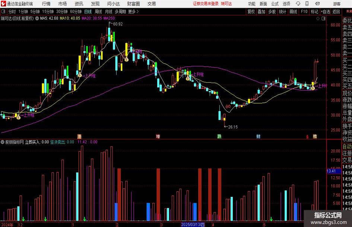The image size is (352, 227).
Task: Open the 财富圈 menu
Action: 133,4
